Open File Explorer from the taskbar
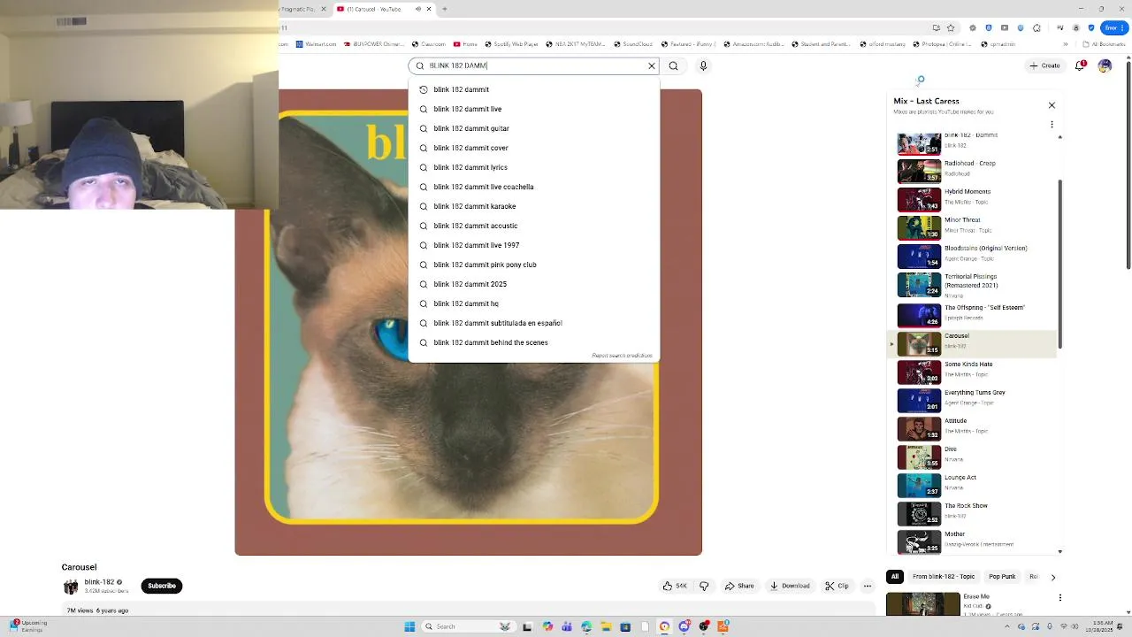This screenshot has width=1132, height=637. coord(606,626)
